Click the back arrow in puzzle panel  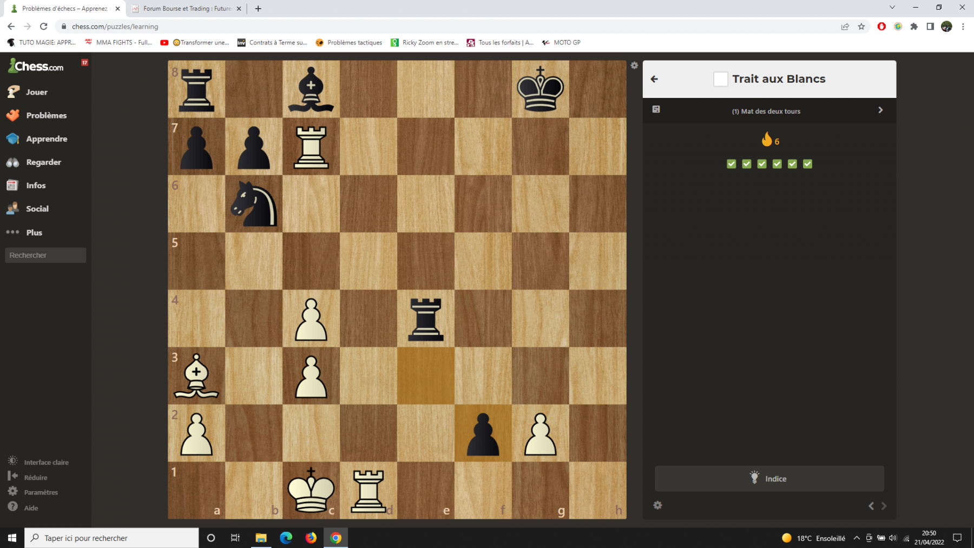654,79
